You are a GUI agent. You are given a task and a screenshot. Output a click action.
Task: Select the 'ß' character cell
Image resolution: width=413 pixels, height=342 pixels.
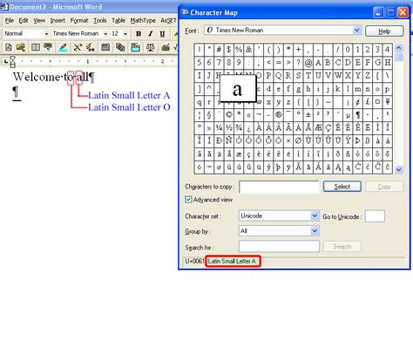tap(368, 140)
